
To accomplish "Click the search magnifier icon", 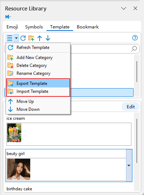I will pyautogui.click(x=134, y=49).
